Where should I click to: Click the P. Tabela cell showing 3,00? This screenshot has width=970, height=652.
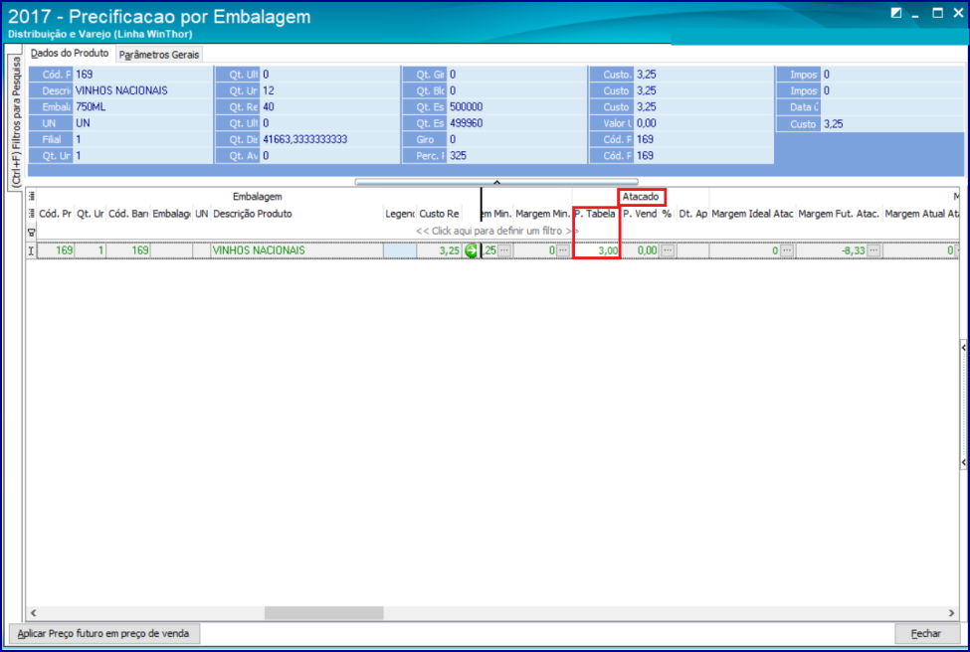(x=597, y=250)
